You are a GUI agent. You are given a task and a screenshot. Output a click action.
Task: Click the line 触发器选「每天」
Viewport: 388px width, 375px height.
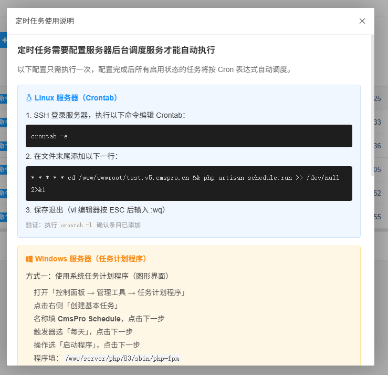pyautogui.click(x=83, y=332)
